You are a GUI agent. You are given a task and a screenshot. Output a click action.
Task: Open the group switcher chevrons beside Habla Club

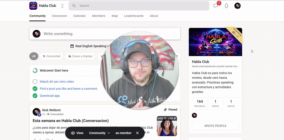[62, 6]
